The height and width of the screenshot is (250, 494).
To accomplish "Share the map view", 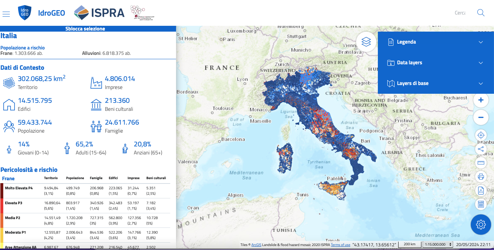I will pos(481,149).
